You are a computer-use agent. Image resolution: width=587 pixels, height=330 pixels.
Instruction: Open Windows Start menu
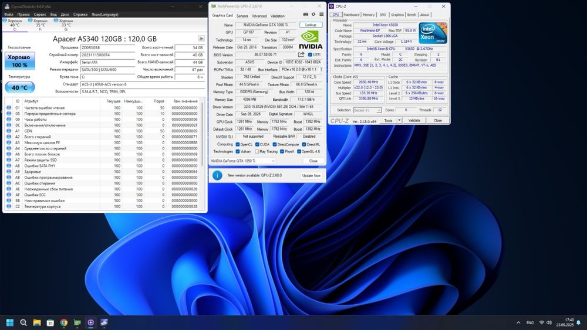point(10,322)
